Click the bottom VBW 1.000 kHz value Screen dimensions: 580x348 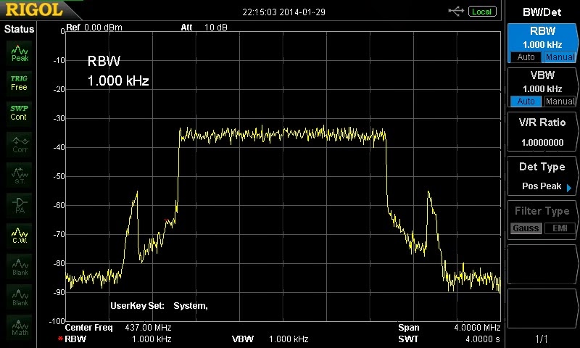click(289, 339)
